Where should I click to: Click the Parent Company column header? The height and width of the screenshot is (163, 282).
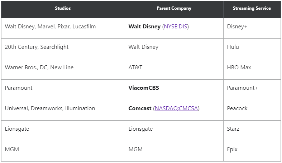pos(174,8)
